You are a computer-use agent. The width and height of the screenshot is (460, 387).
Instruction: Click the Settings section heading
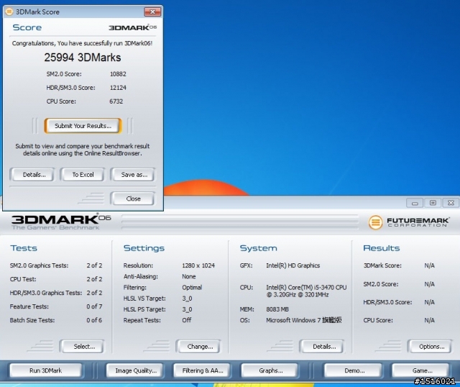pyautogui.click(x=144, y=248)
